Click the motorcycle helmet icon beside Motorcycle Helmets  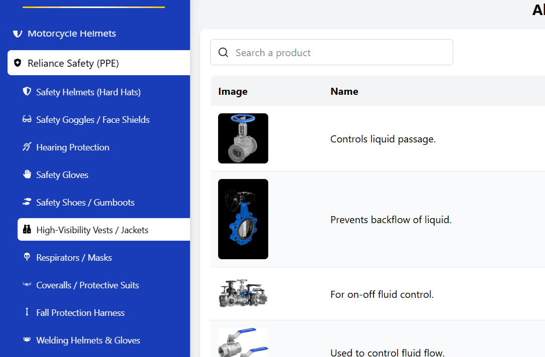[18, 34]
